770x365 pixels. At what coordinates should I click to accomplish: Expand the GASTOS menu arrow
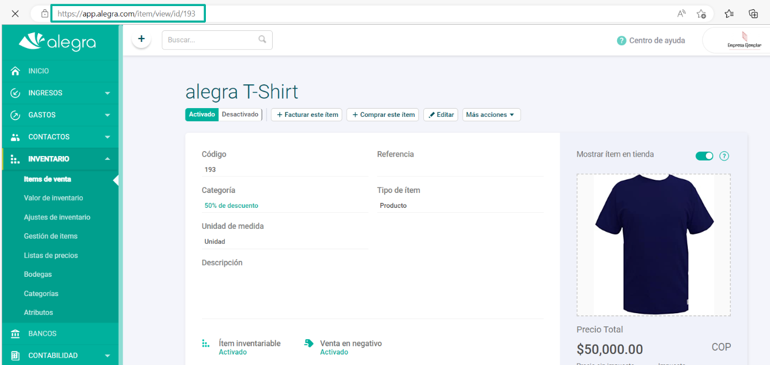[x=108, y=115]
